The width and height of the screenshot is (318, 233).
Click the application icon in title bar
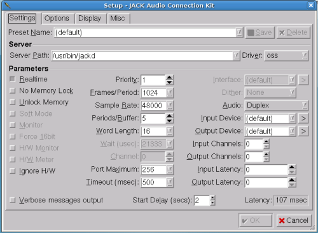pos(7,5)
